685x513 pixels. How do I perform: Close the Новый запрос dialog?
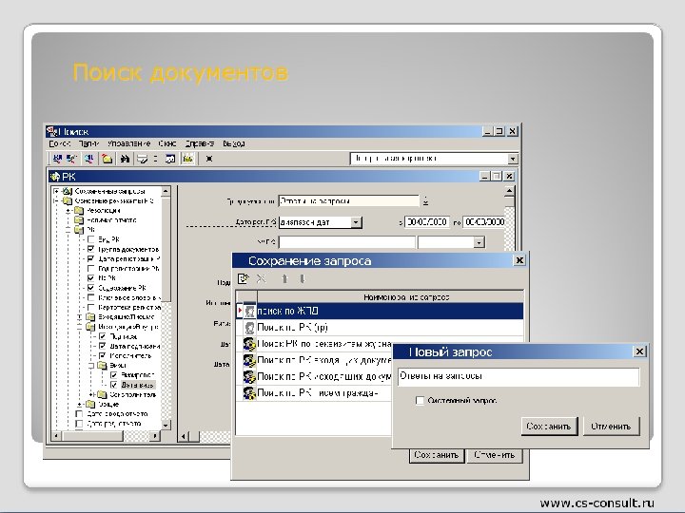point(639,351)
